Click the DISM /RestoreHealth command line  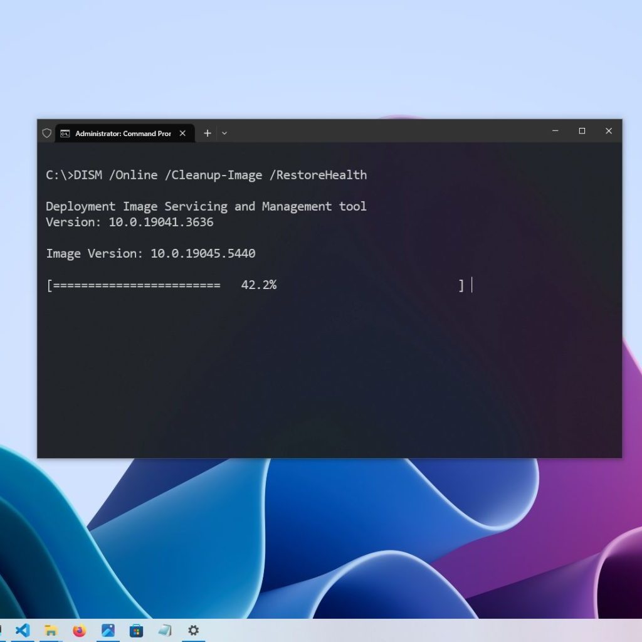[206, 175]
